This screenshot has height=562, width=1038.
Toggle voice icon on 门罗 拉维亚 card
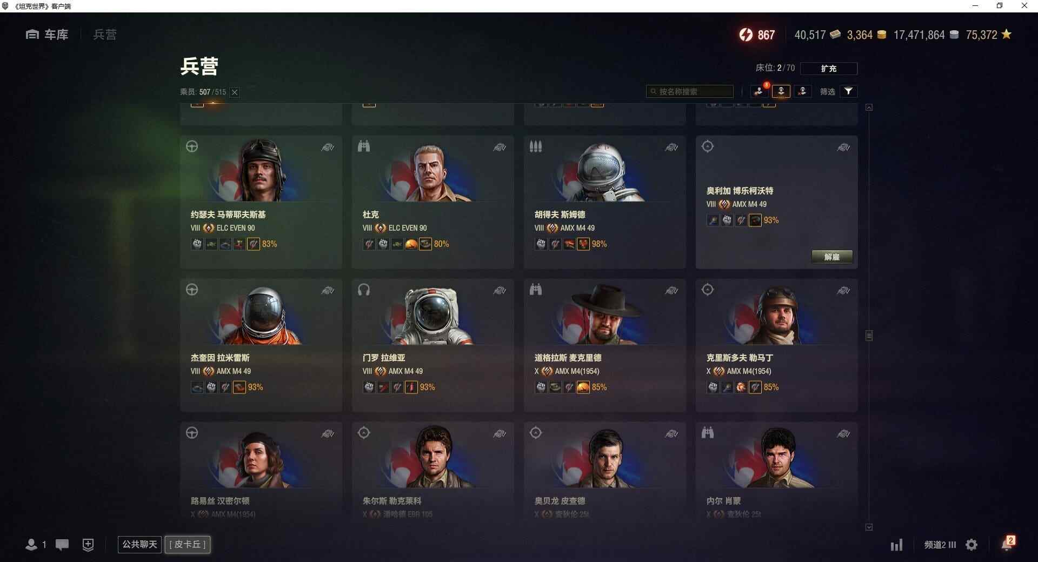point(500,290)
